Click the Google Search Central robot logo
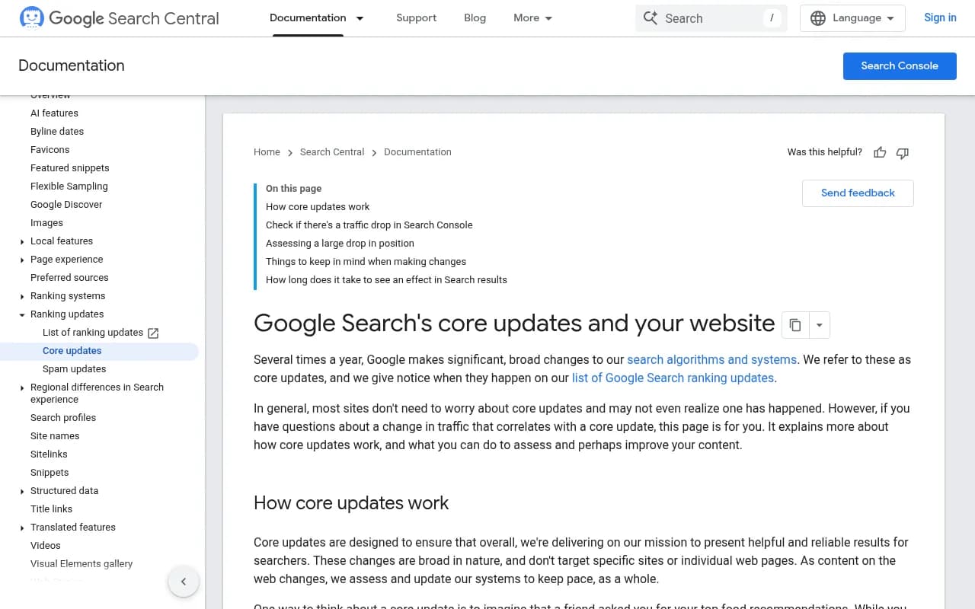The height and width of the screenshot is (609, 975). (32, 18)
